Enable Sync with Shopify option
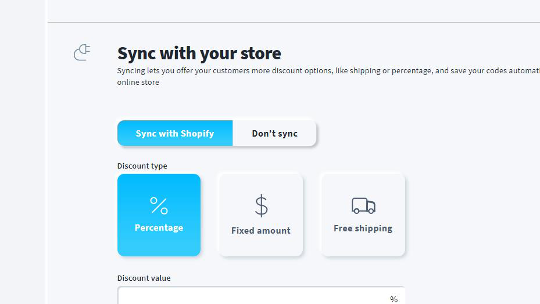Screen dimensions: 540x304 click(x=175, y=133)
